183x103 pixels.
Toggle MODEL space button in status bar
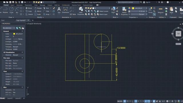pos(120,101)
